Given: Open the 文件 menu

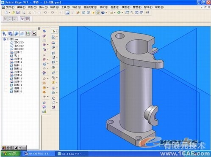Looking at the screenshot, I should (x=10, y=7).
